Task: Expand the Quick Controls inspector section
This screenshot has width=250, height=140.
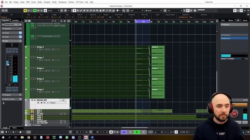Action: (x=12, y=99)
